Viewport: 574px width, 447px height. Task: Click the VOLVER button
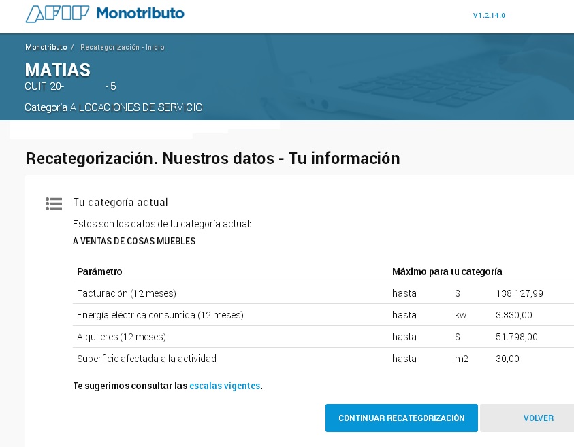point(538,418)
